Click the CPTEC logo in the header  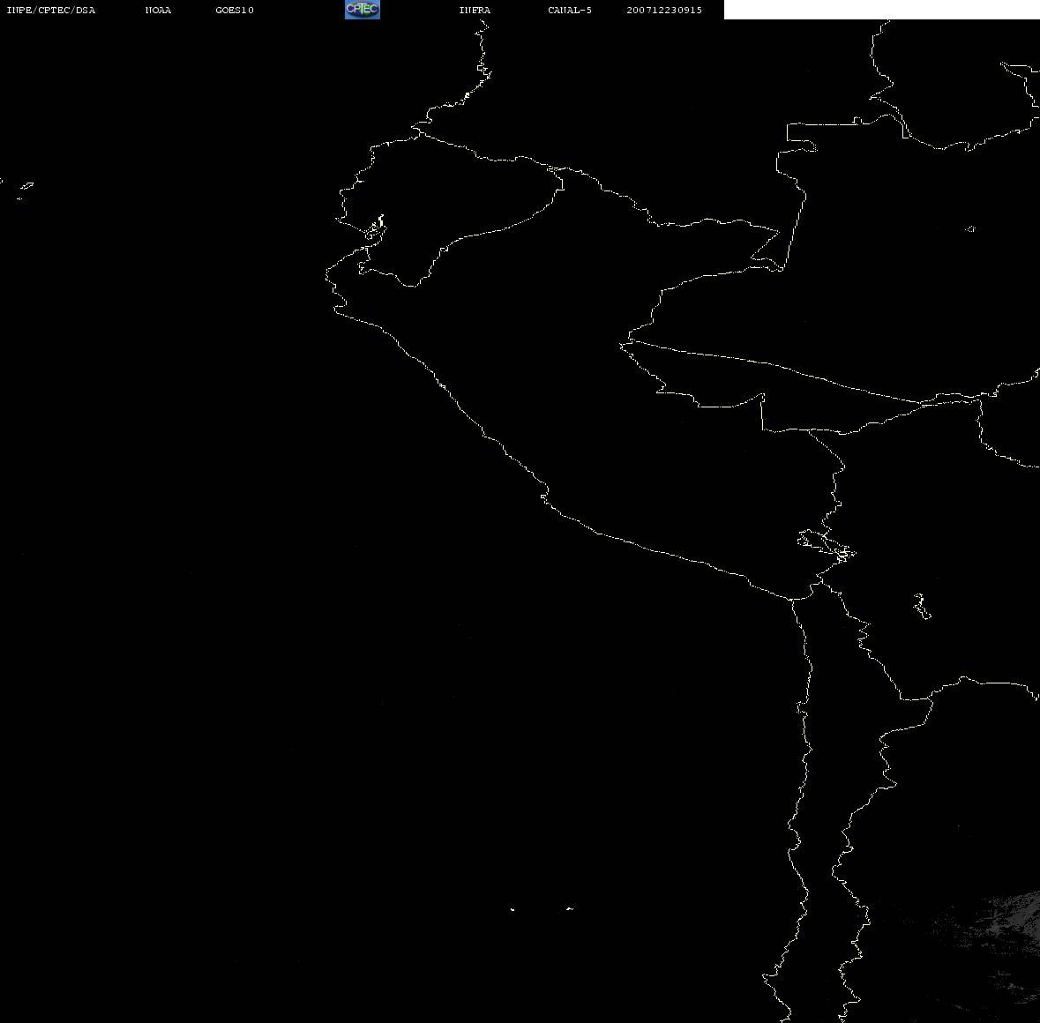coord(362,10)
